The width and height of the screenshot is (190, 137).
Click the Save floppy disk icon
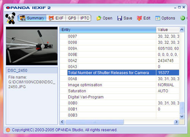pos(120,18)
